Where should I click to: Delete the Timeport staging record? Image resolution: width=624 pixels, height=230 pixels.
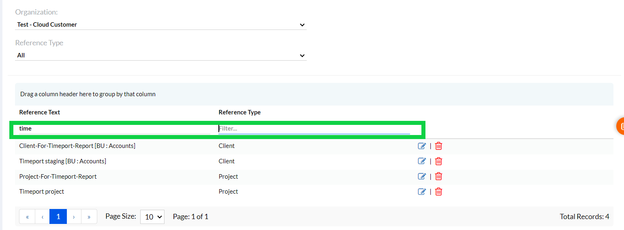(x=438, y=161)
